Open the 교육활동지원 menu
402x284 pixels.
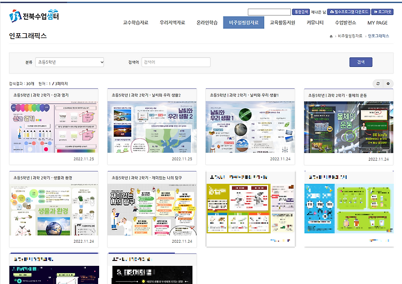(x=282, y=23)
